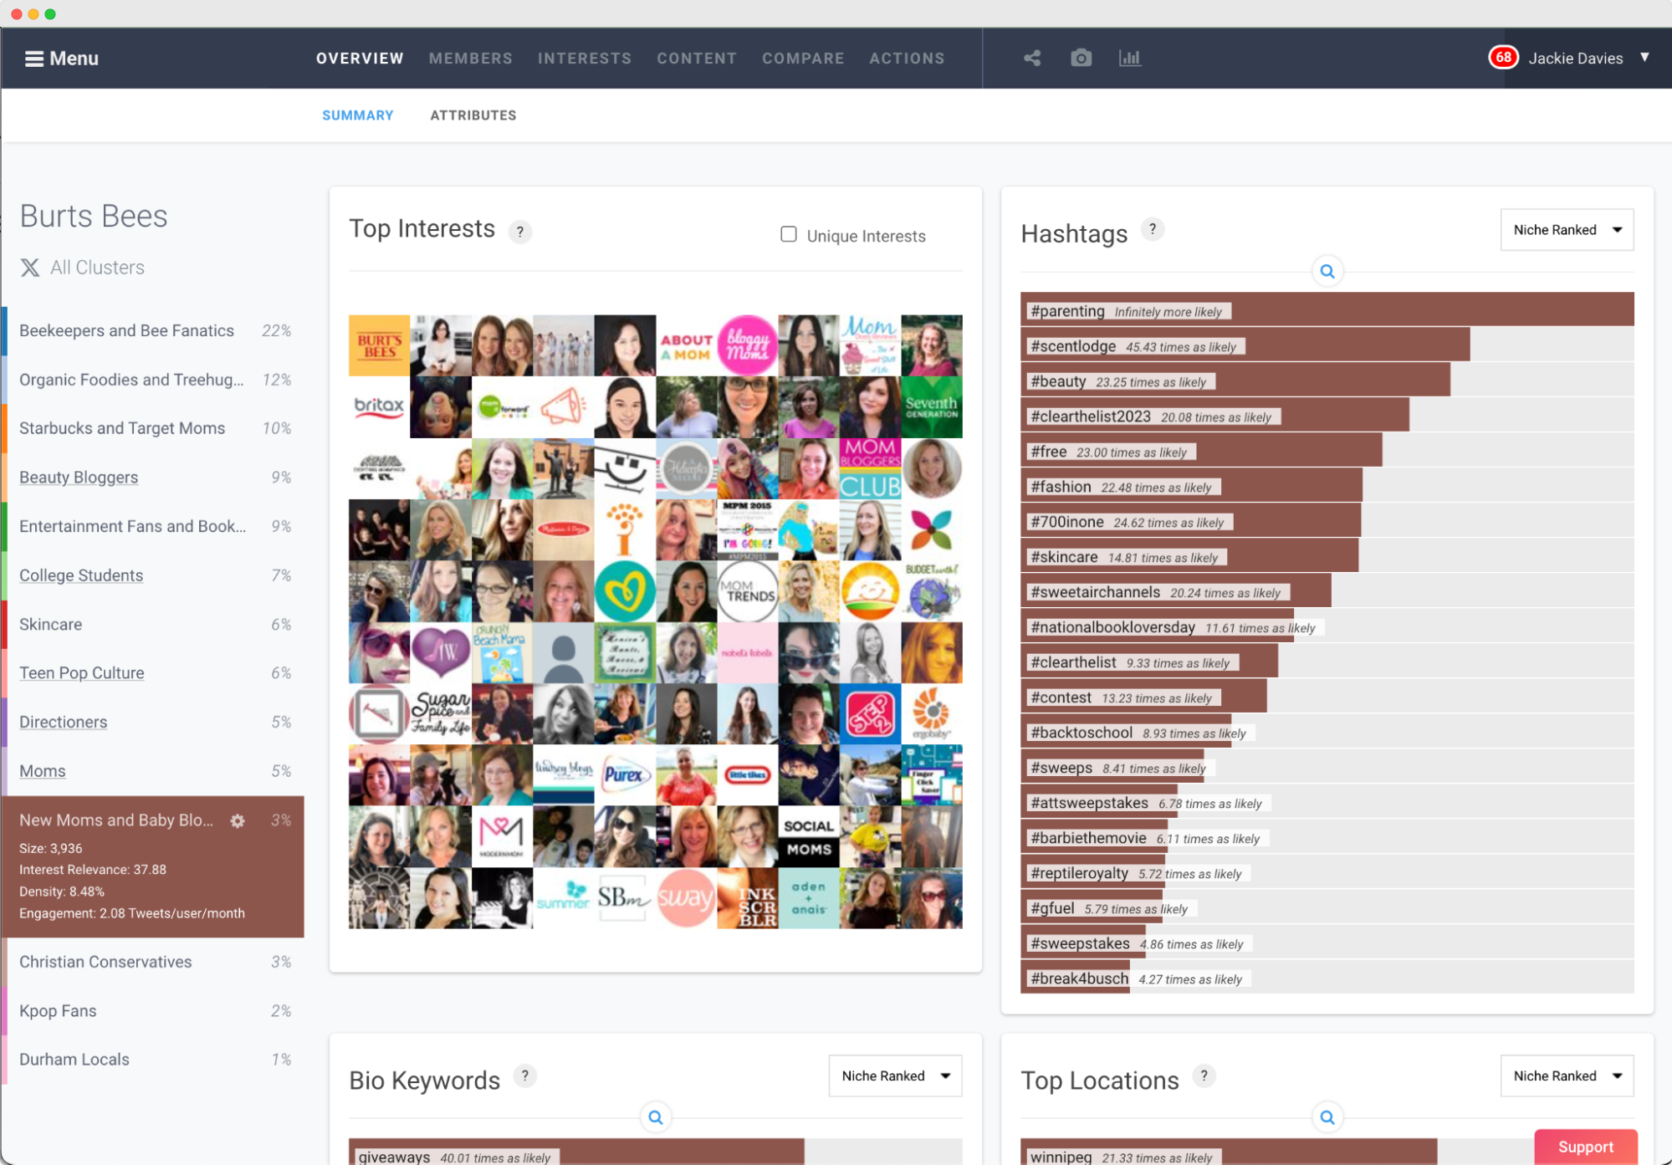The image size is (1672, 1165).
Task: Click the #parenting hashtag bar
Action: point(1327,310)
